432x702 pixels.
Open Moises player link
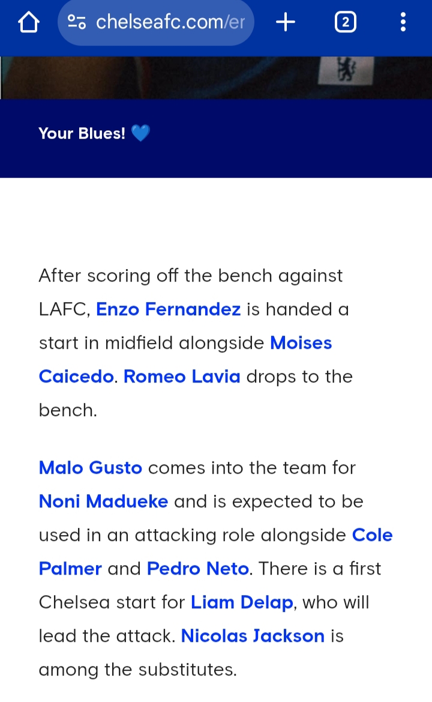(x=301, y=343)
